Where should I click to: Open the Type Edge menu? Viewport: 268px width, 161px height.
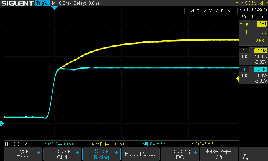23,154
